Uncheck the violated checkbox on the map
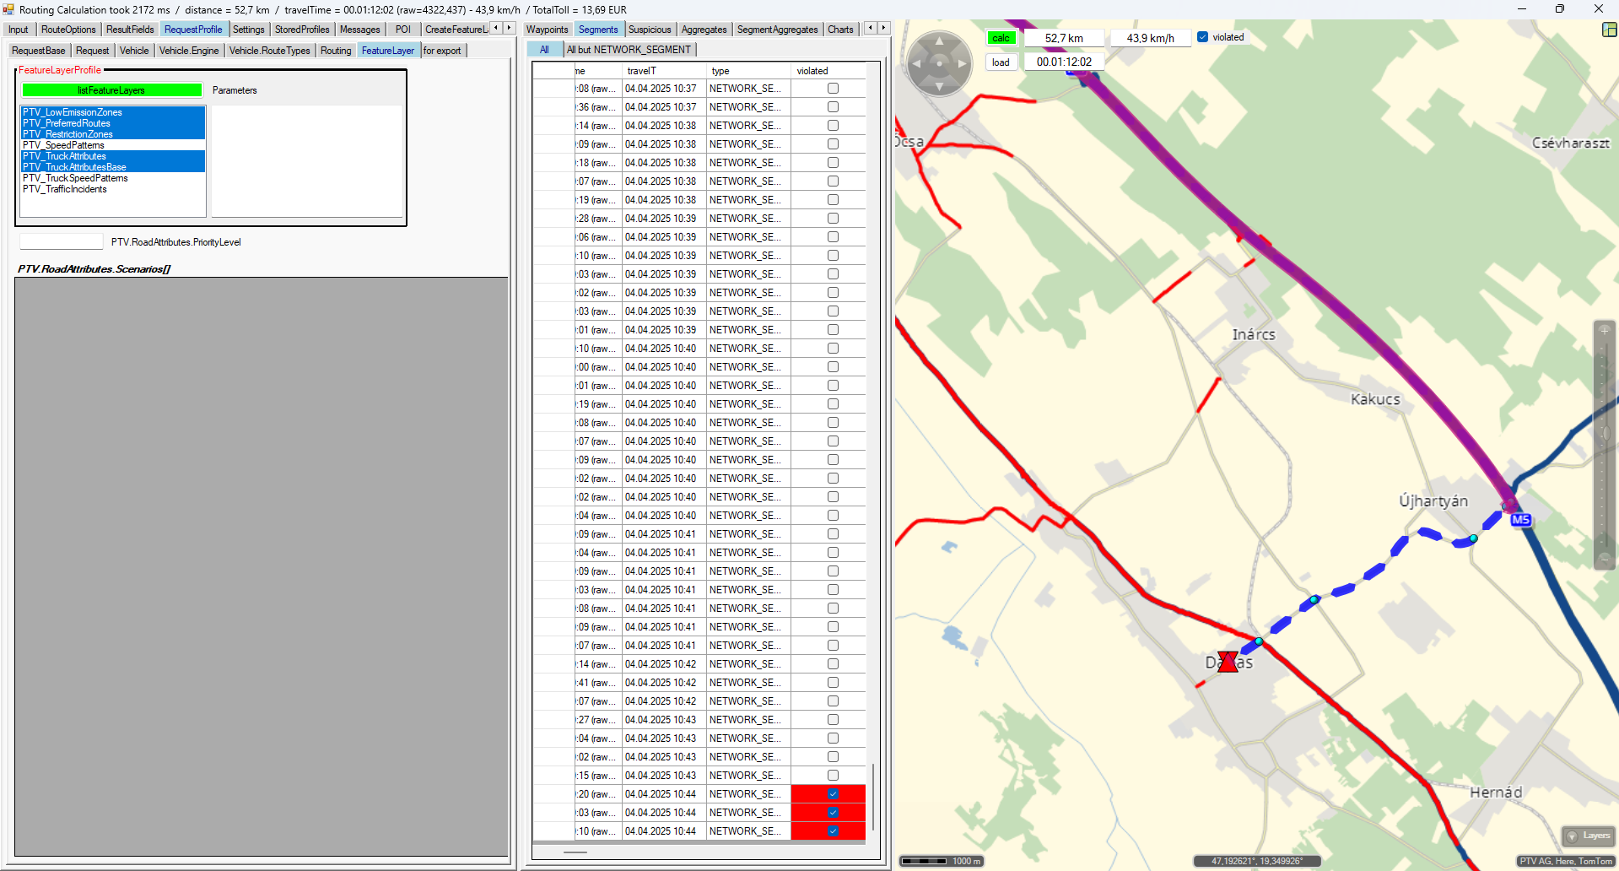Image resolution: width=1619 pixels, height=871 pixels. 1203,37
